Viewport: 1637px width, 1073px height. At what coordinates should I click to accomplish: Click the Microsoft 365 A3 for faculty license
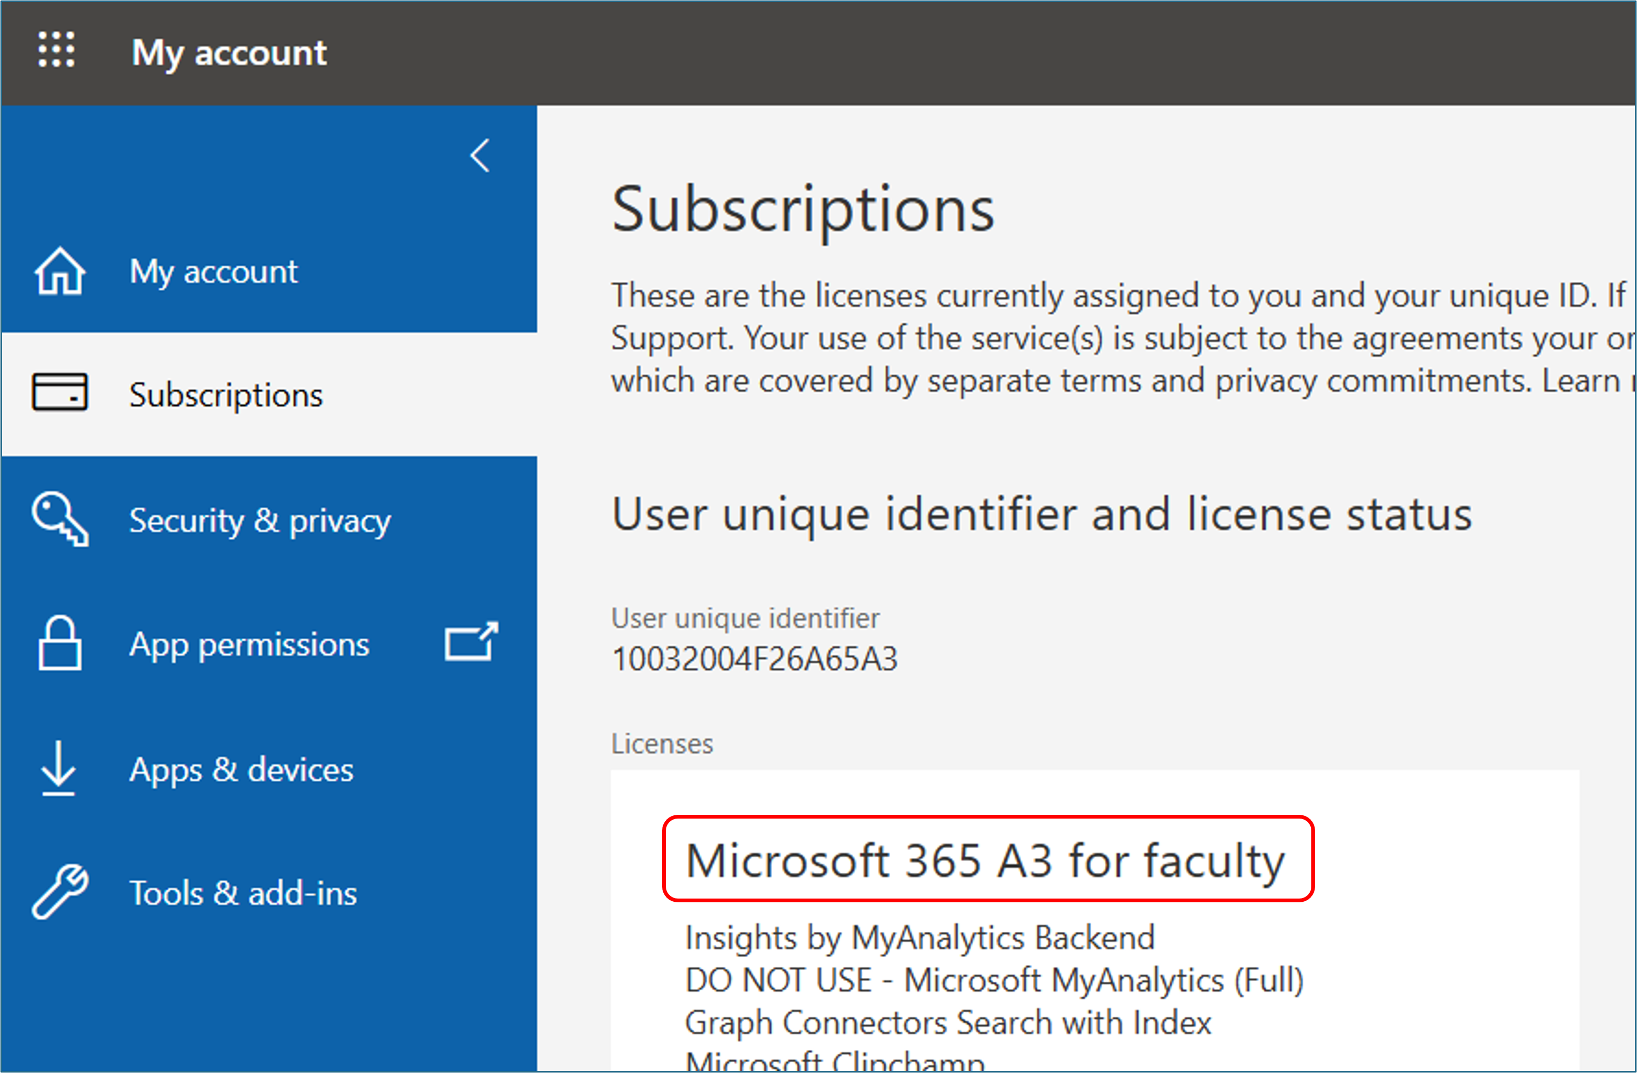pos(985,860)
